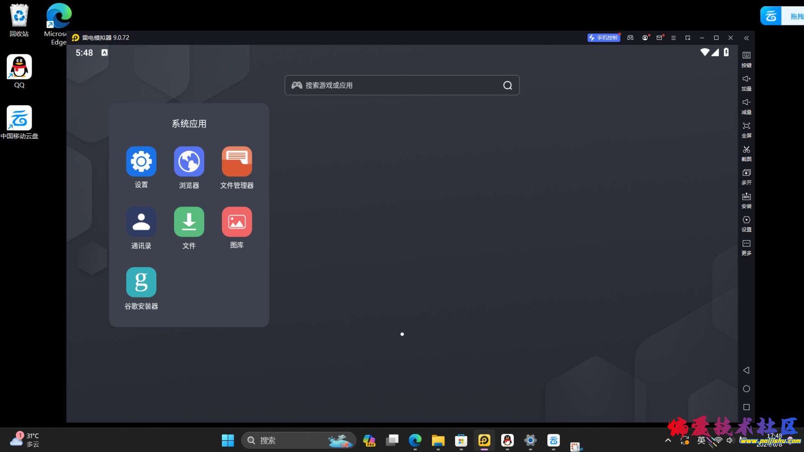Open the Windows Start menu
This screenshot has width=804, height=452.
tap(228, 440)
